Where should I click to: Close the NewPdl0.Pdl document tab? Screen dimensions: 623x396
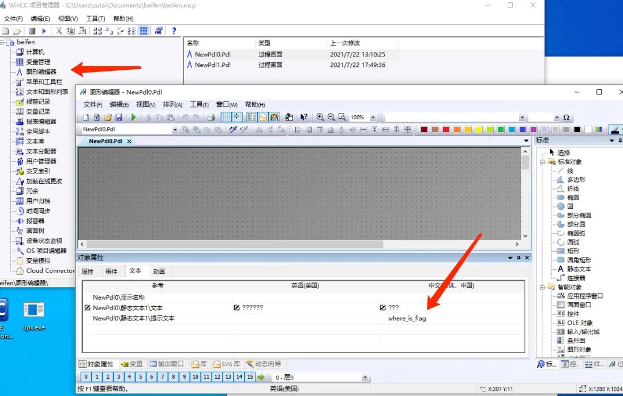pos(129,141)
